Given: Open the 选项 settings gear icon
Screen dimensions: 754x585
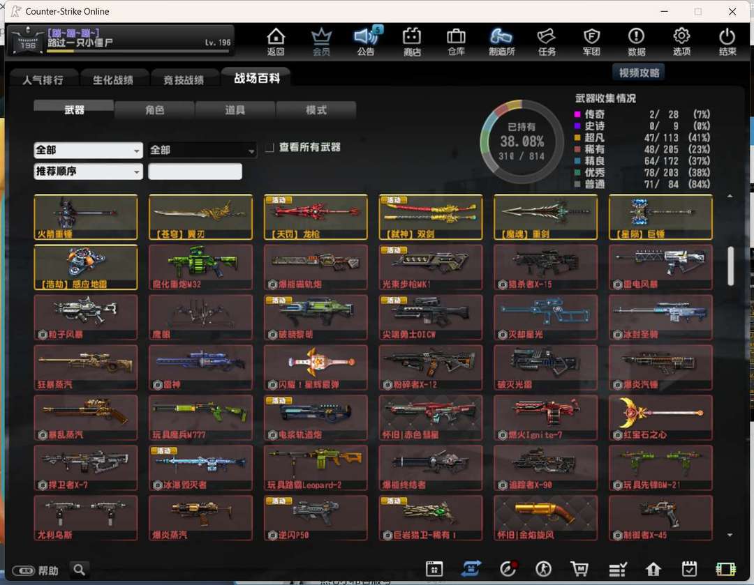Looking at the screenshot, I should (681, 42).
